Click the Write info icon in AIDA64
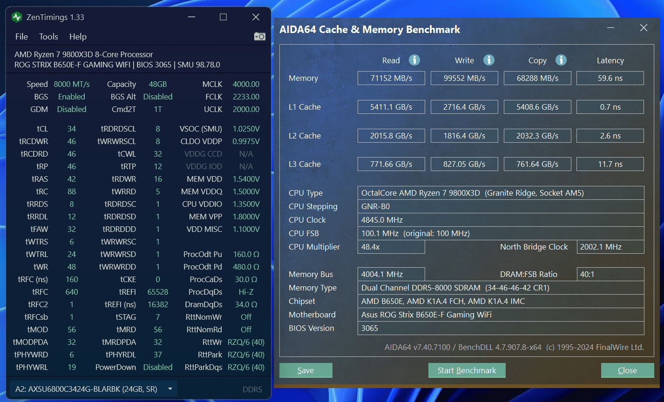Screen dimensions: 664x402 (x=488, y=60)
